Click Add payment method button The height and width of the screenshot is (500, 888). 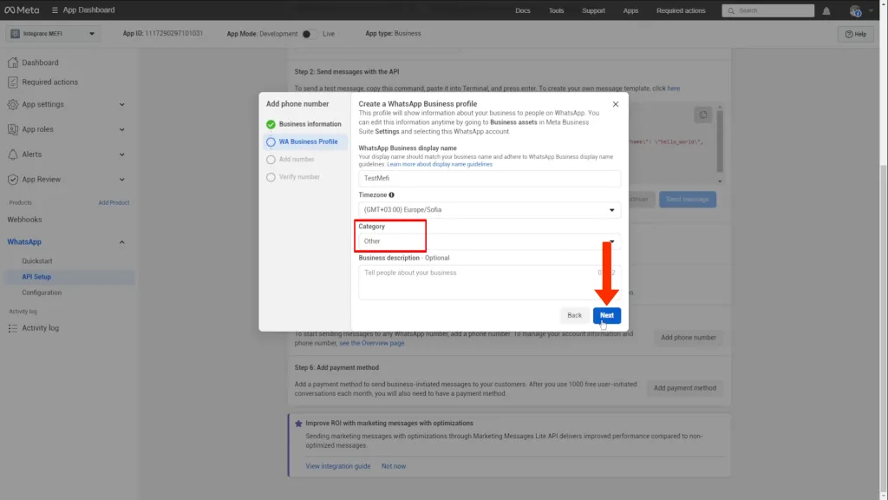685,388
